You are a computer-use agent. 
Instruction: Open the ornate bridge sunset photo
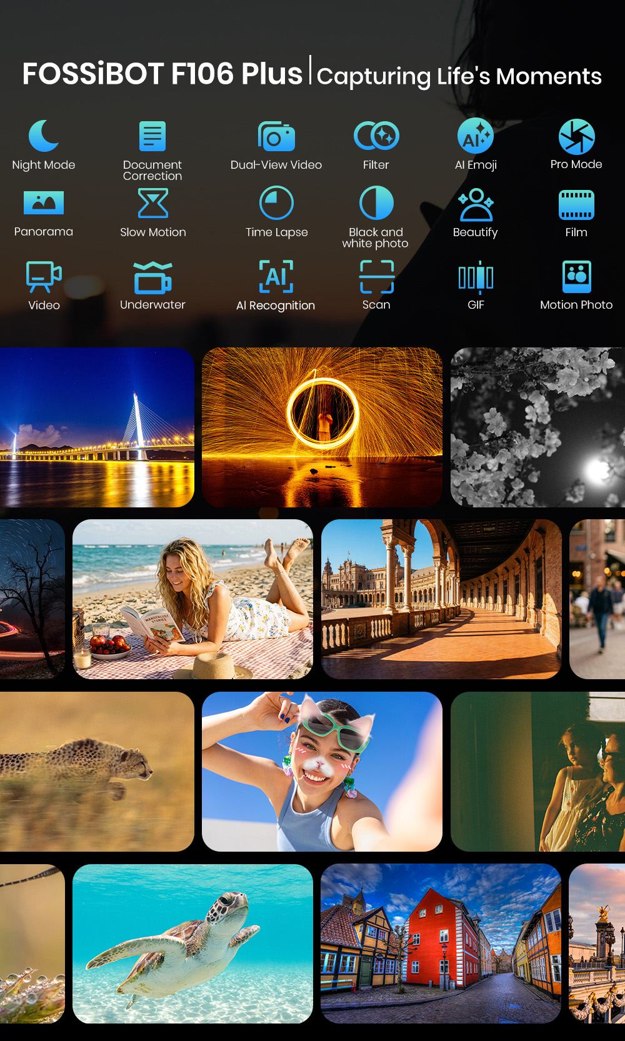coord(597,944)
